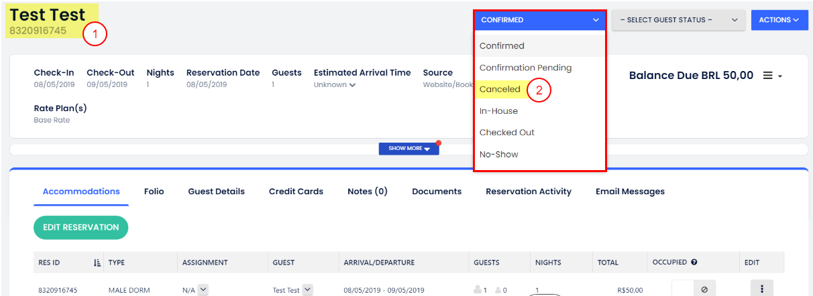The height and width of the screenshot is (296, 813).
Task: Switch to the Folio tab
Action: click(x=154, y=192)
